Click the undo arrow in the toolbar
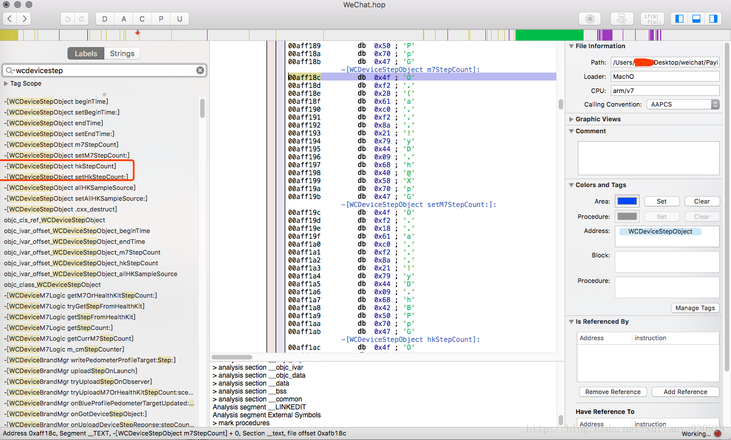731x440 pixels. pyautogui.click(x=68, y=19)
